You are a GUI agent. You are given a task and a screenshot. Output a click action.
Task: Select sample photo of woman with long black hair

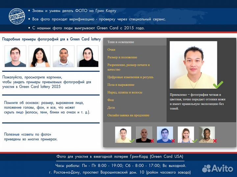(39, 56)
